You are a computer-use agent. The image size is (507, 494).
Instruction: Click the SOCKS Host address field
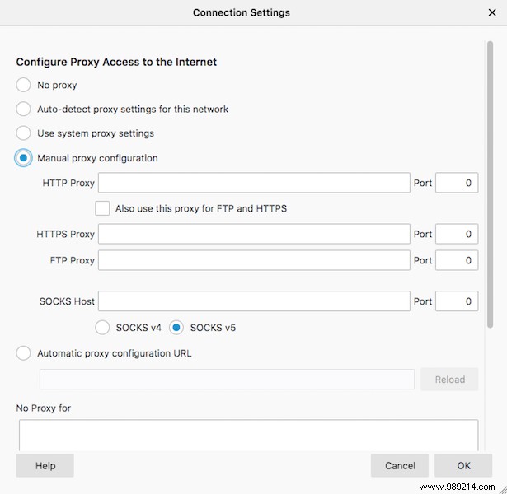(254, 301)
